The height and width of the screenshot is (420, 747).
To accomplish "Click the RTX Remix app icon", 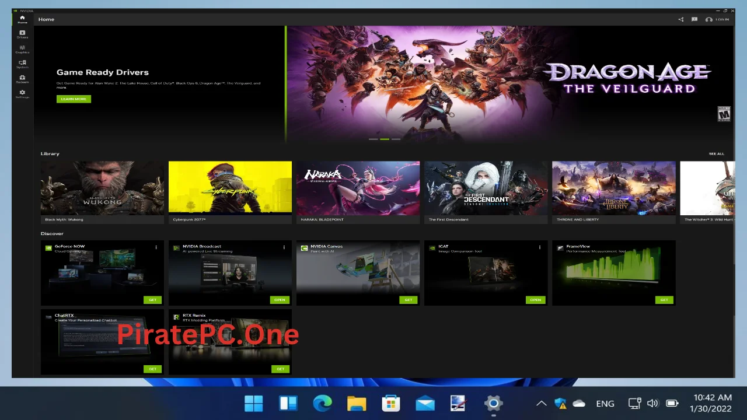I will tap(176, 317).
